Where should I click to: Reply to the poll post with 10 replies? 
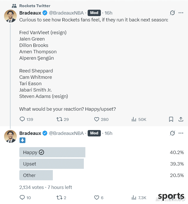pos(22,197)
